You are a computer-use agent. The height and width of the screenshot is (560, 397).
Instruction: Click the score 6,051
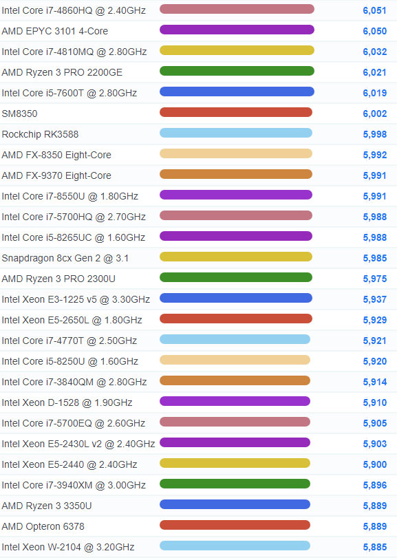375,11
